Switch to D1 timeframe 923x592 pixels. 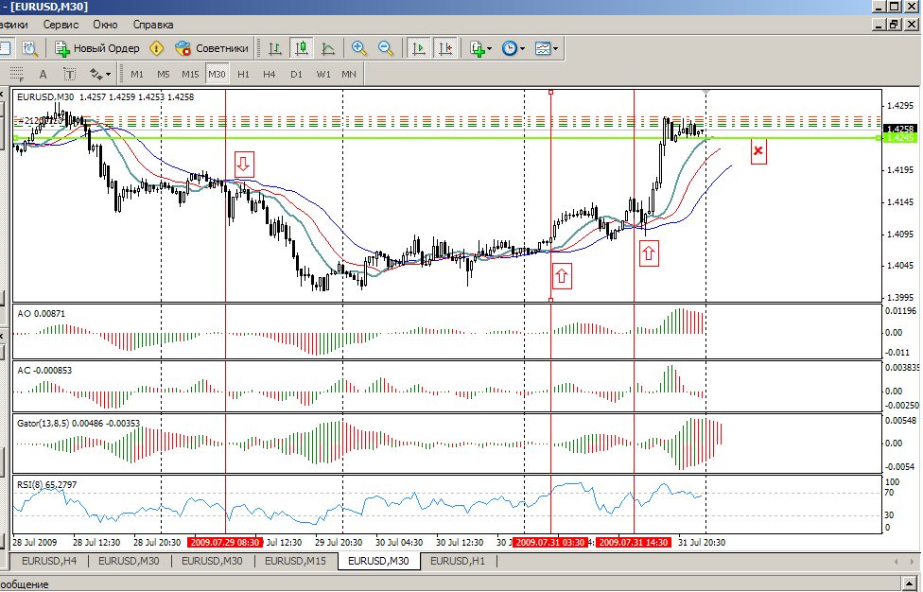[296, 74]
